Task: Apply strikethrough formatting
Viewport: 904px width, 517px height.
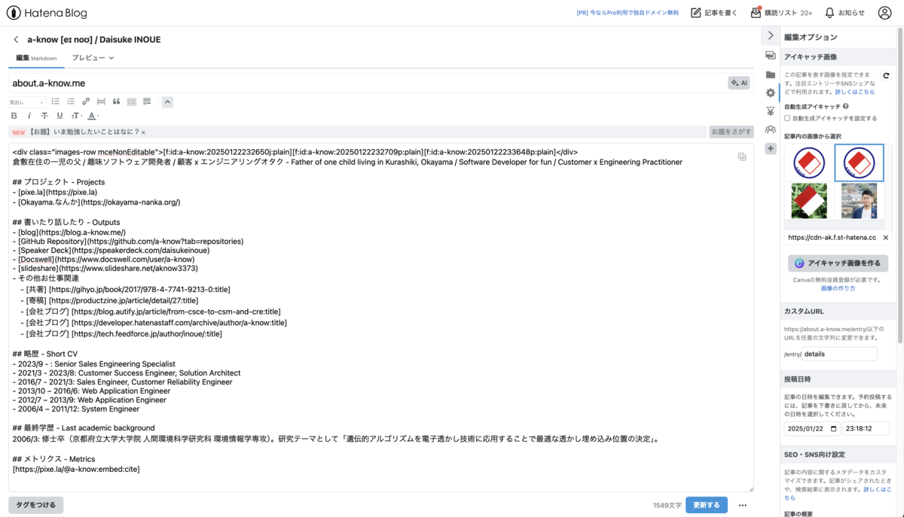Action: (44, 116)
